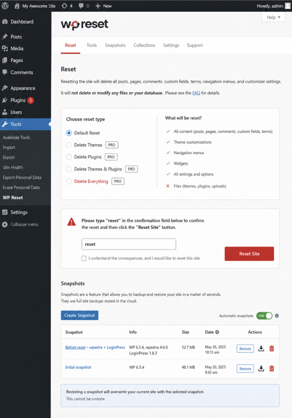Image resolution: width=292 pixels, height=418 pixels.
Task: Open My Awesome Site home icon
Action: [x=17, y=6]
